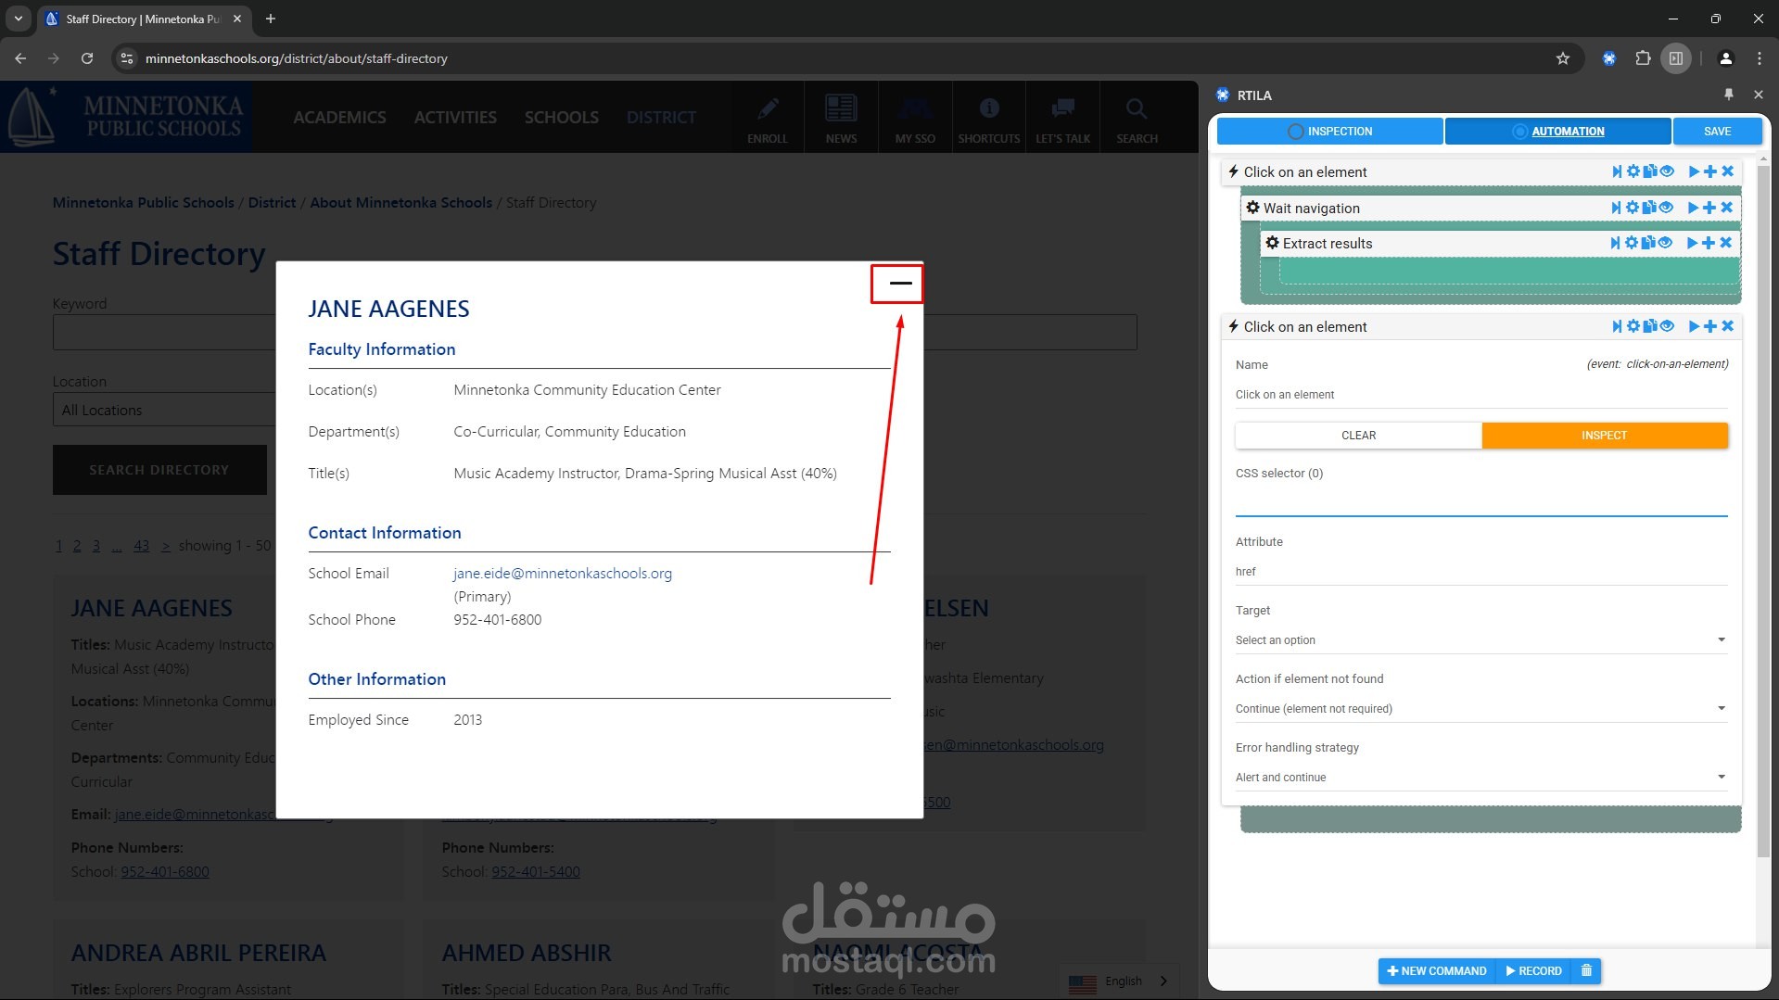1779x1000 pixels.
Task: Switch to the Inspection tab
Action: [1329, 132]
